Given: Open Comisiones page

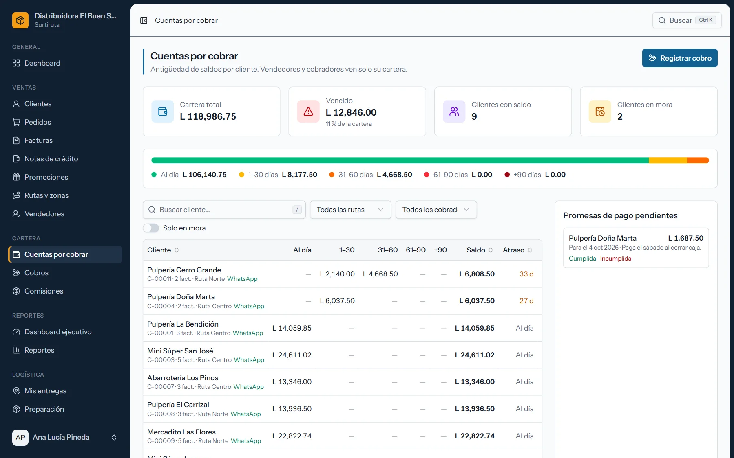Looking at the screenshot, I should pos(65,291).
